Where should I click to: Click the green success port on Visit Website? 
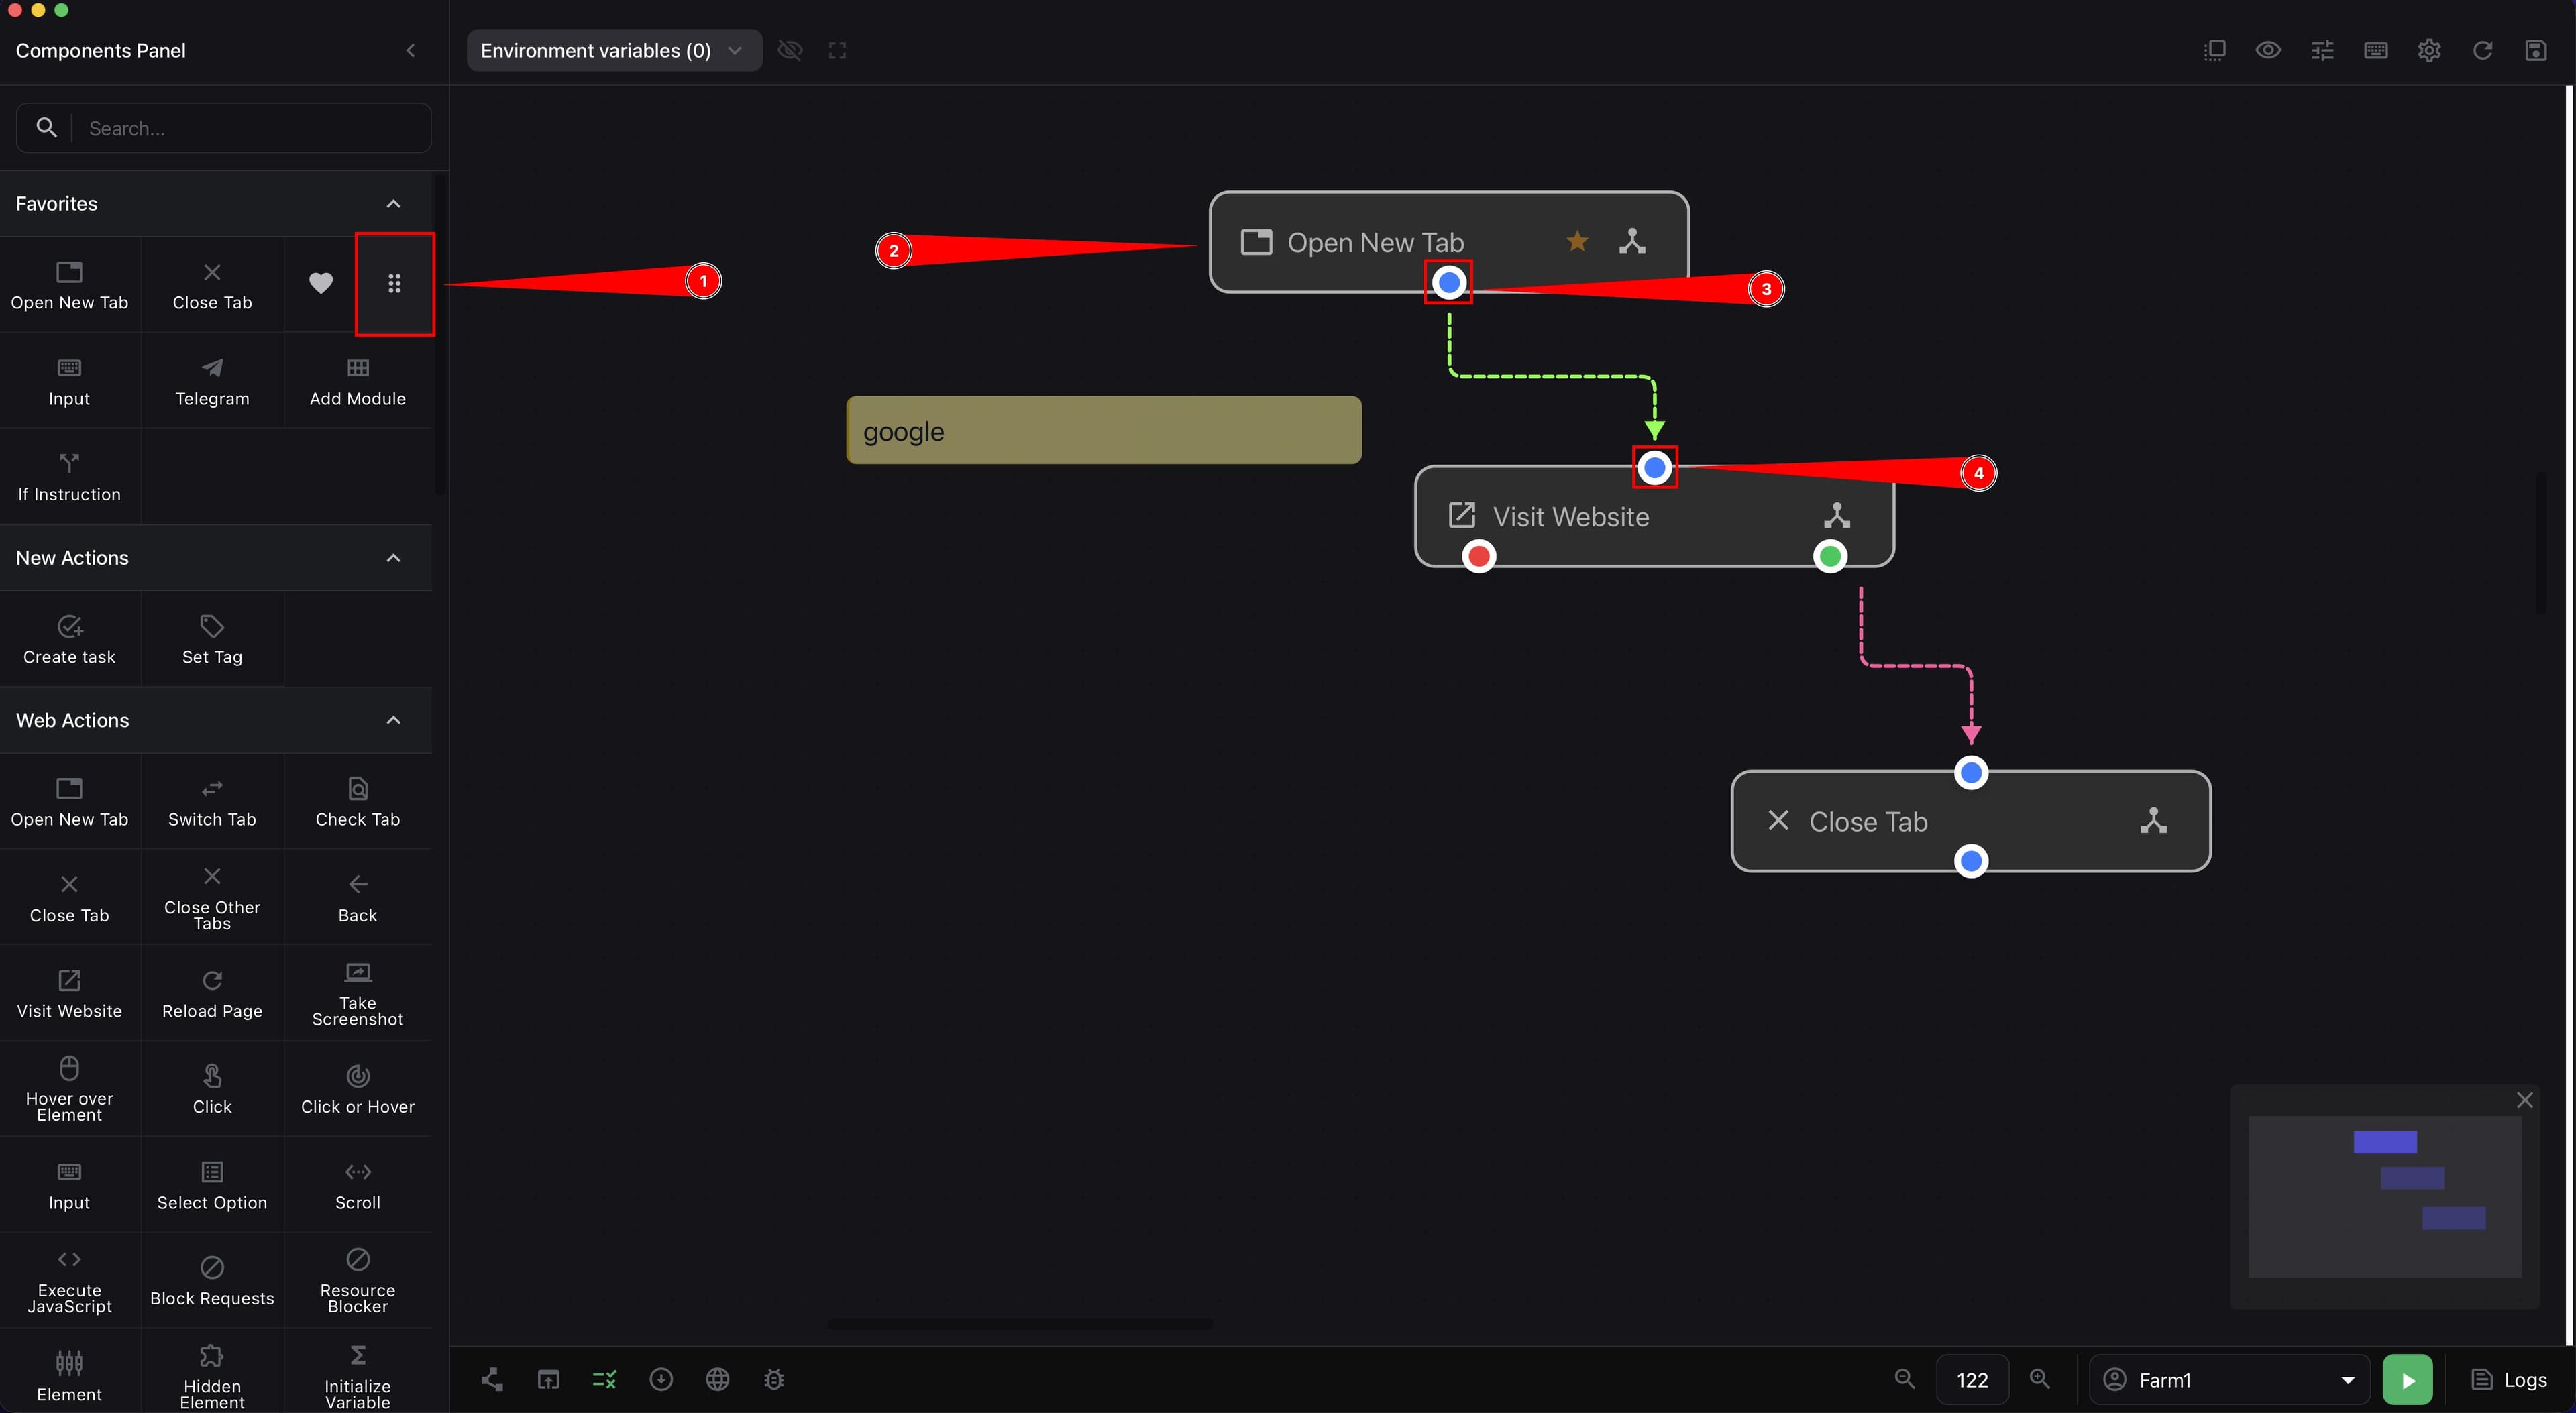pyautogui.click(x=1830, y=556)
